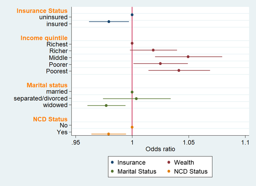Select the insured data point

pos(109,22)
